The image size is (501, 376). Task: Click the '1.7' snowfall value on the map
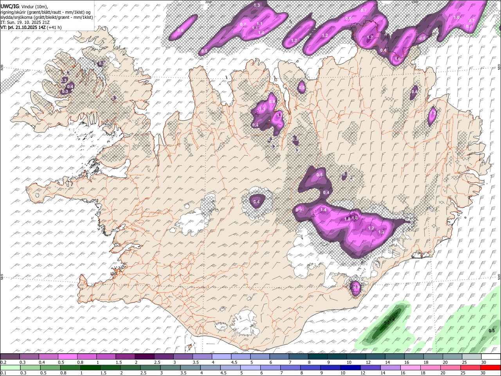pos(370,38)
